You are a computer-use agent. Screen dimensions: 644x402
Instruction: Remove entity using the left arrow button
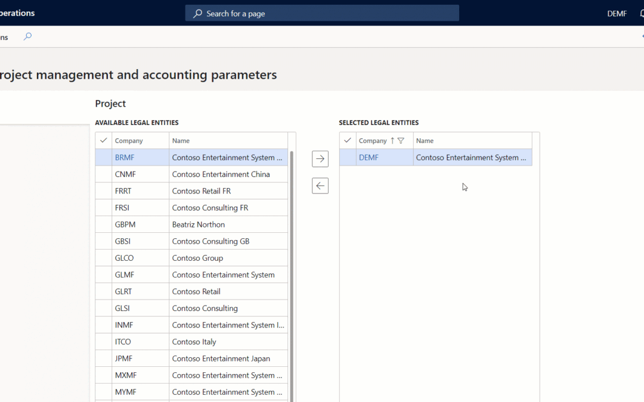click(320, 186)
